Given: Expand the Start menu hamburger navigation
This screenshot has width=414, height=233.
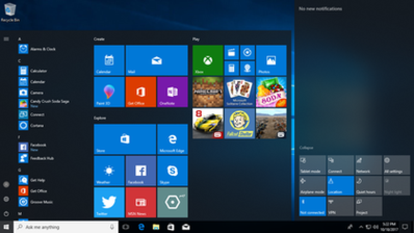Looking at the screenshot, I should click(6, 39).
